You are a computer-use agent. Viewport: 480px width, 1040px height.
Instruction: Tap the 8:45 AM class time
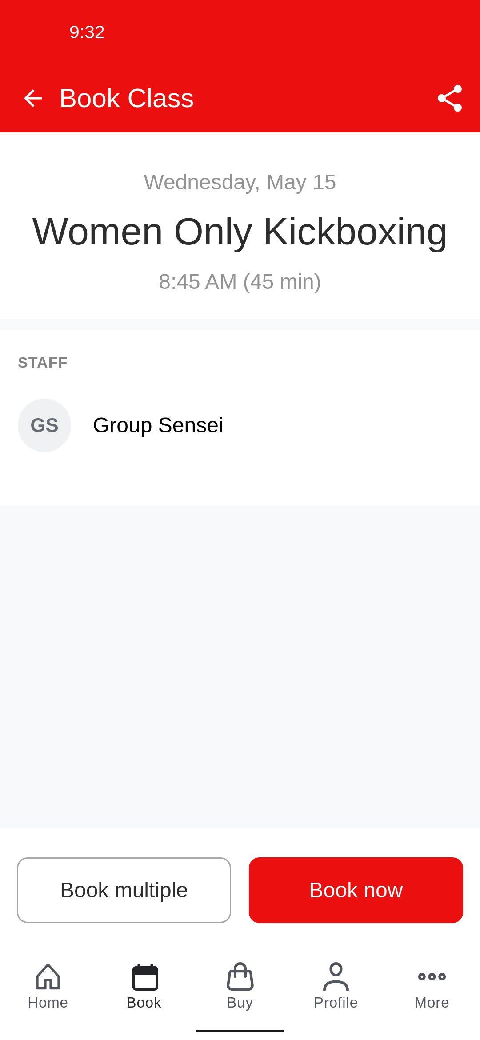(x=198, y=282)
